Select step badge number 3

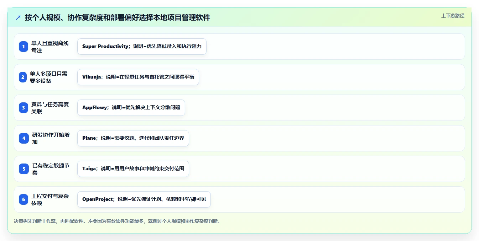(x=24, y=108)
